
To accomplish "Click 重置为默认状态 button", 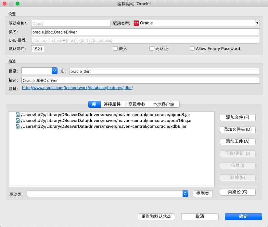I will point(156,217).
